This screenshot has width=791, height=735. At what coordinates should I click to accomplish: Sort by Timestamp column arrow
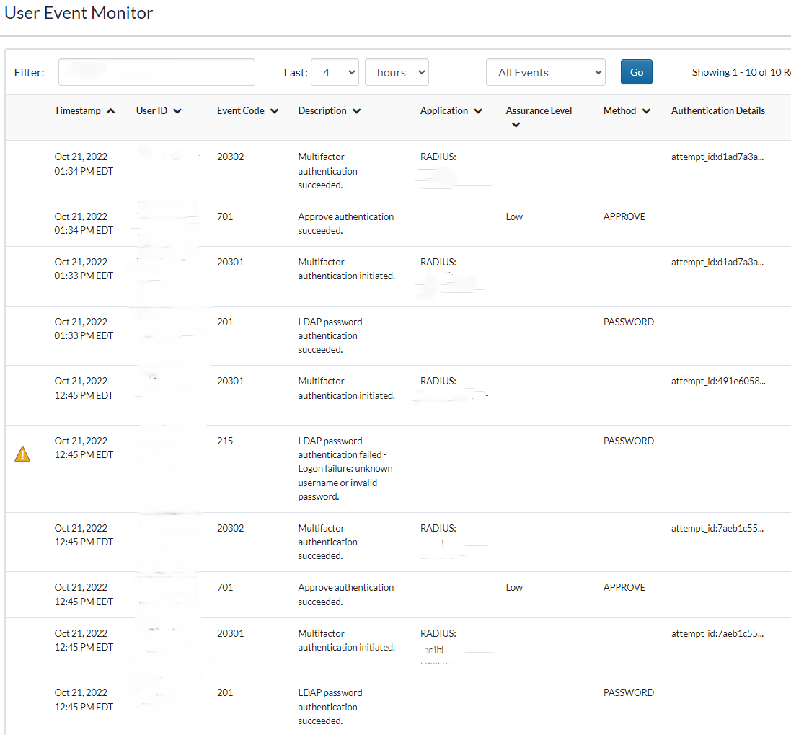click(110, 111)
